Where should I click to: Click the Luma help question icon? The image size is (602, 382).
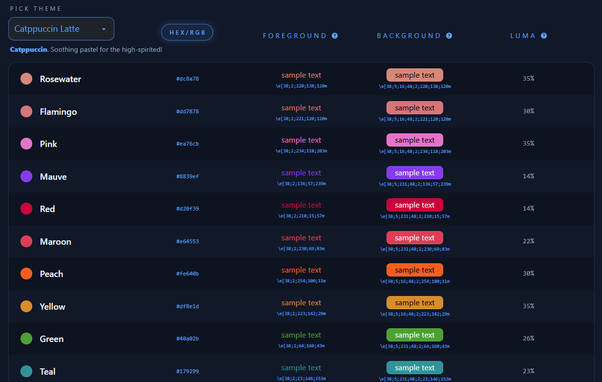pyautogui.click(x=544, y=36)
